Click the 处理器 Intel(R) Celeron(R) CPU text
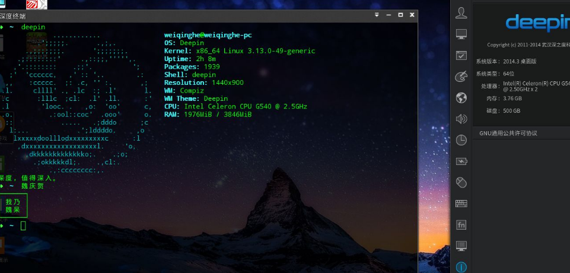Image resolution: width=570 pixels, height=273 pixels. [x=526, y=86]
